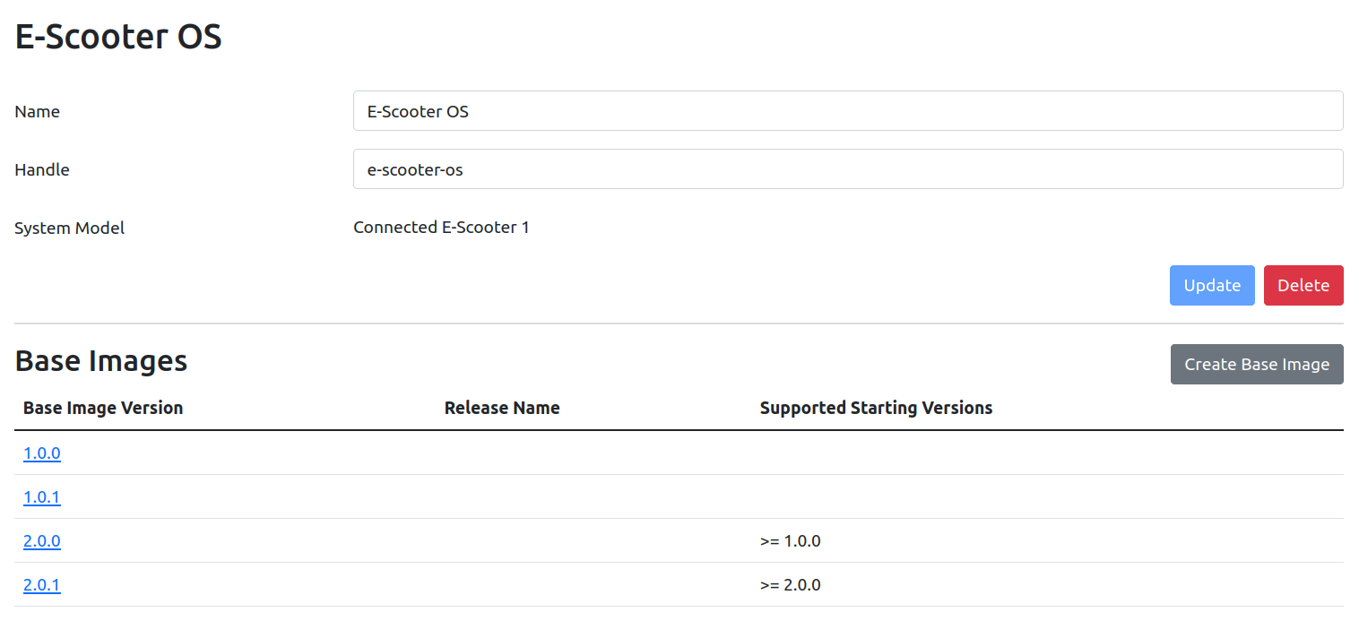1359x621 pixels.
Task: Click the blue Update button
Action: [x=1212, y=285]
